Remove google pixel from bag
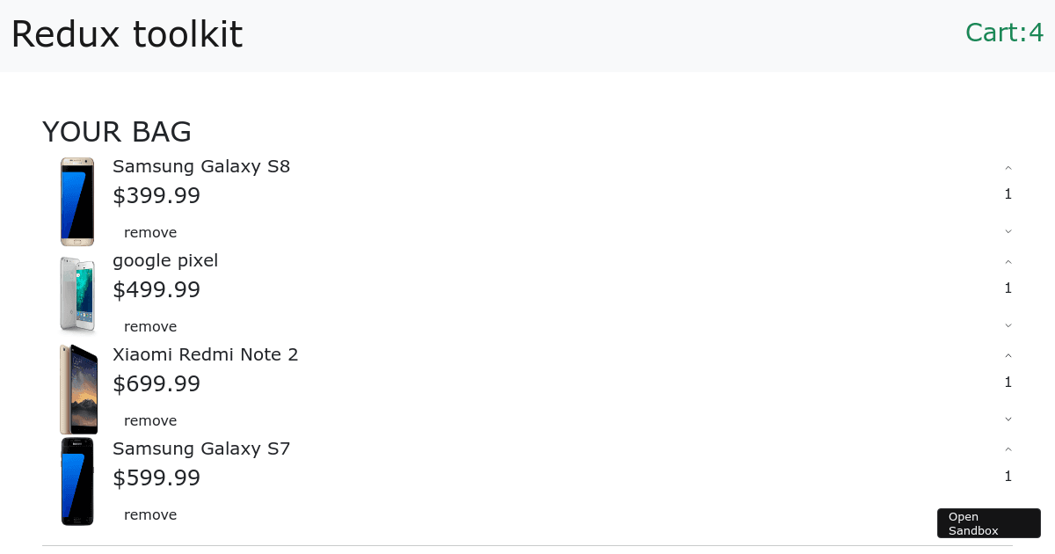The width and height of the screenshot is (1055, 554). click(x=150, y=326)
